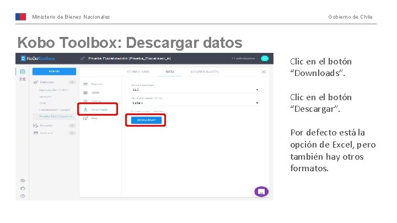Open the purple chat support bubble
Screen dimensions: 397x223
(261, 192)
